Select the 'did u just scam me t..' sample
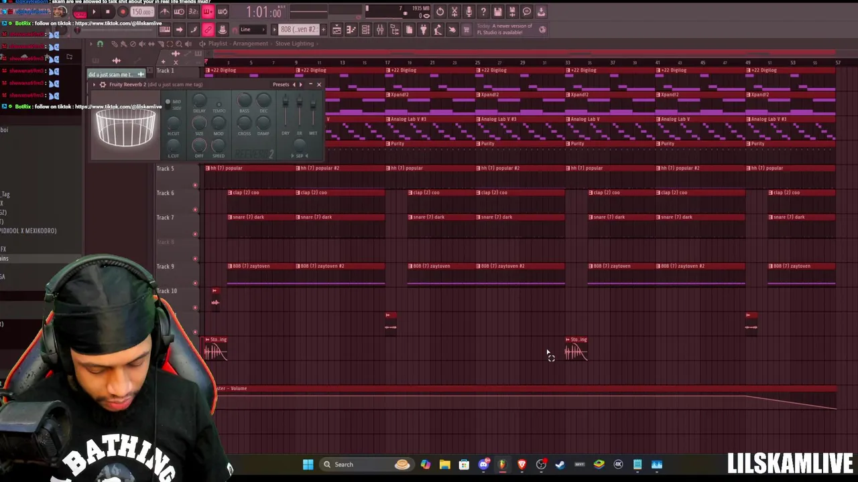This screenshot has height=482, width=858. (115, 74)
